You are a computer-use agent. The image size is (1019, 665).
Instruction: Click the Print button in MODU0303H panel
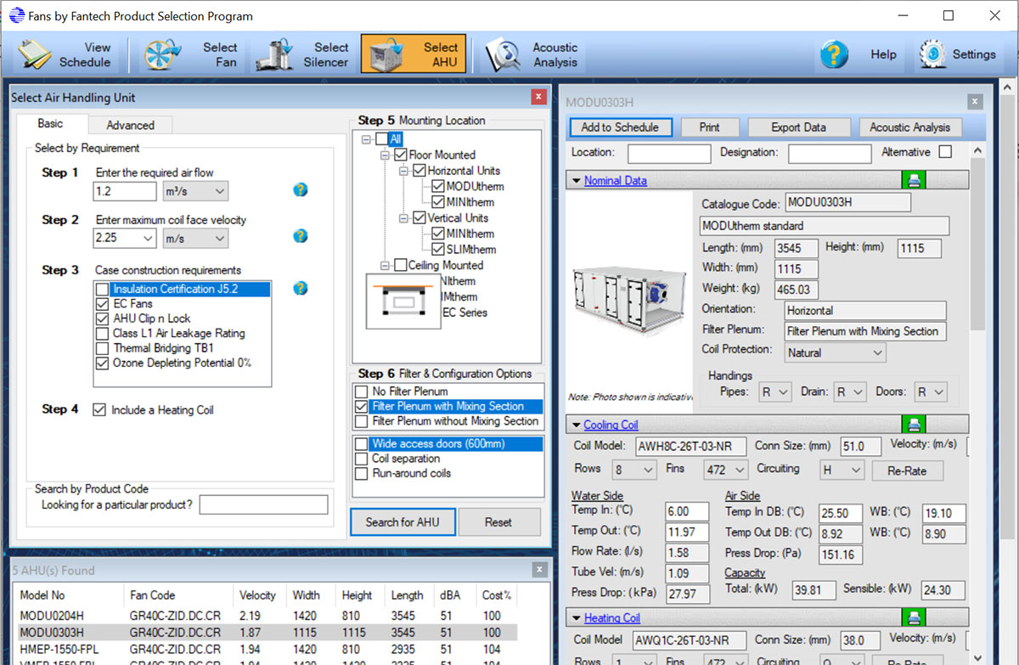(x=710, y=127)
